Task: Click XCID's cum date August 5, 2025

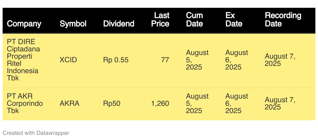Action: click(x=197, y=60)
